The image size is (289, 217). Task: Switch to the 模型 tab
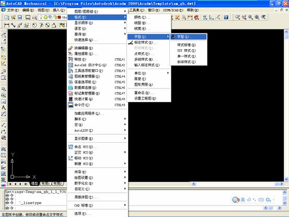click(x=34, y=184)
